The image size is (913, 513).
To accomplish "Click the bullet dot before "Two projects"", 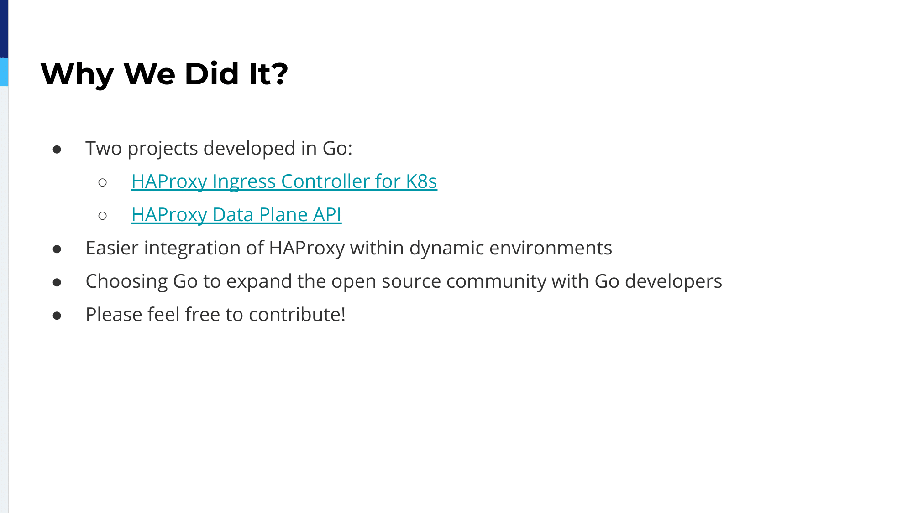I will pos(57,150).
